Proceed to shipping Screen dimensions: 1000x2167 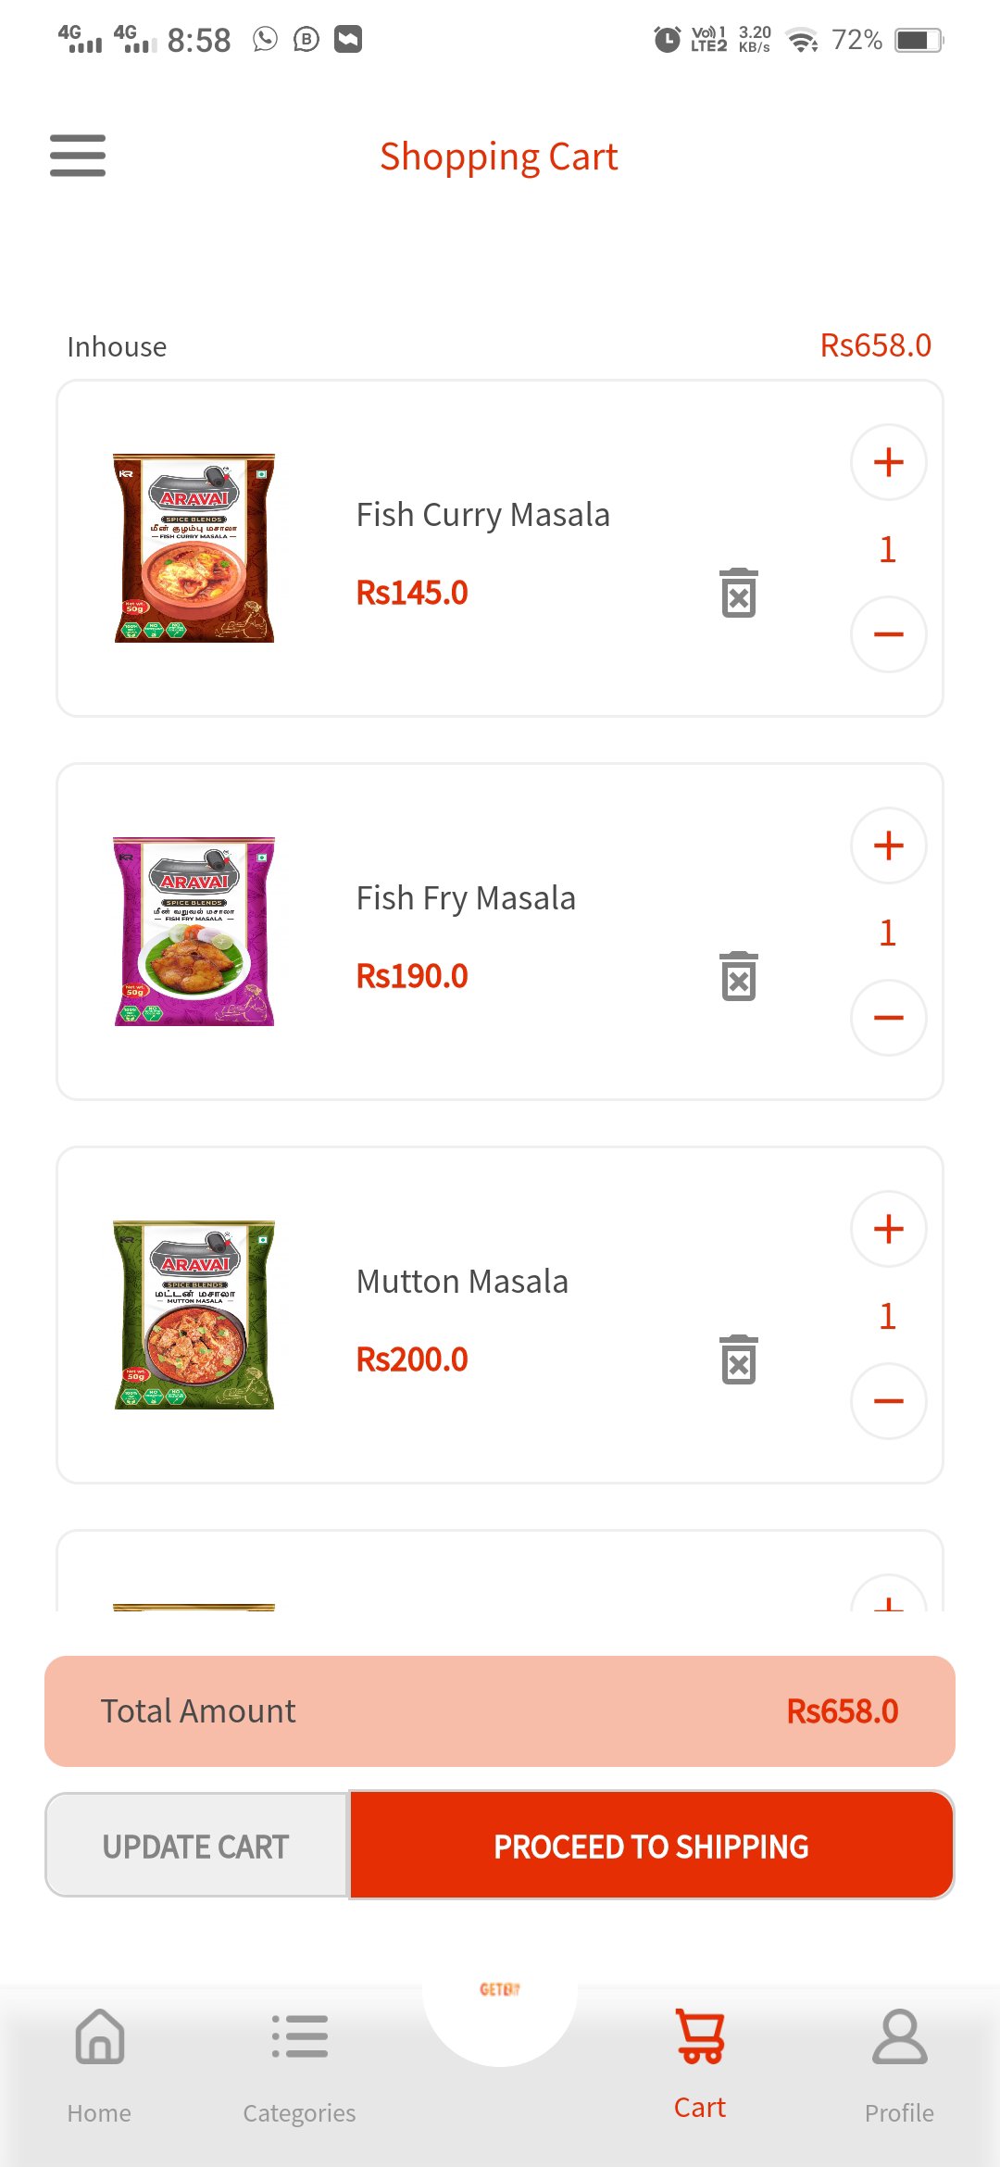[651, 1846]
